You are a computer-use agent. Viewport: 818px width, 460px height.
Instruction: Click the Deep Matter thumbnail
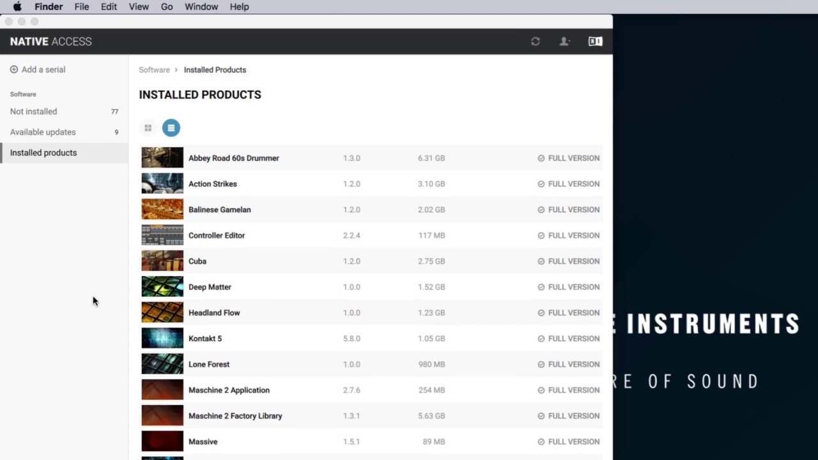(x=162, y=287)
